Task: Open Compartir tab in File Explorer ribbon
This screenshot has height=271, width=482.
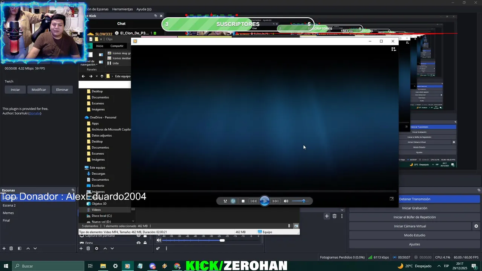Action: point(117,46)
